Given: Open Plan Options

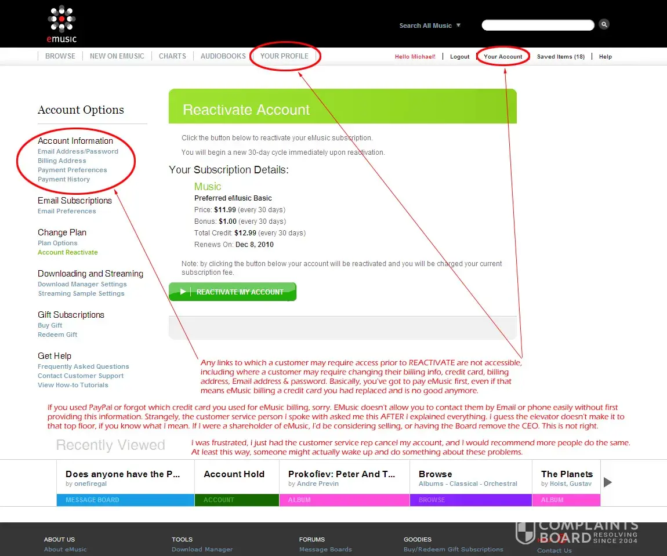Looking at the screenshot, I should pyautogui.click(x=57, y=243).
